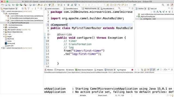Expand camel-microservice-b project node
The width and height of the screenshot is (174, 97).
[x=2, y=48]
